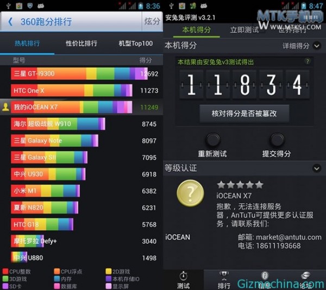Click the market@antutu.com email link

click(x=289, y=237)
